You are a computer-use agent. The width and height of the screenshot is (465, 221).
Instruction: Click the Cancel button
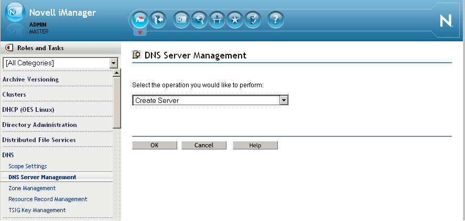coord(204,145)
